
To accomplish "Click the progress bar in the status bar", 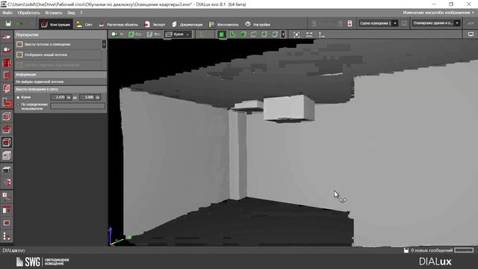I will (464, 250).
